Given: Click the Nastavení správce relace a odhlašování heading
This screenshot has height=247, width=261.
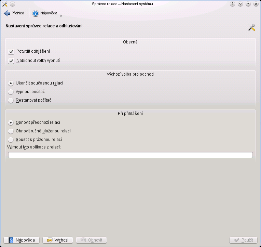Looking at the screenshot, I should click(x=44, y=26).
